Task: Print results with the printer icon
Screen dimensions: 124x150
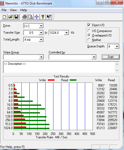Action: [25, 17]
